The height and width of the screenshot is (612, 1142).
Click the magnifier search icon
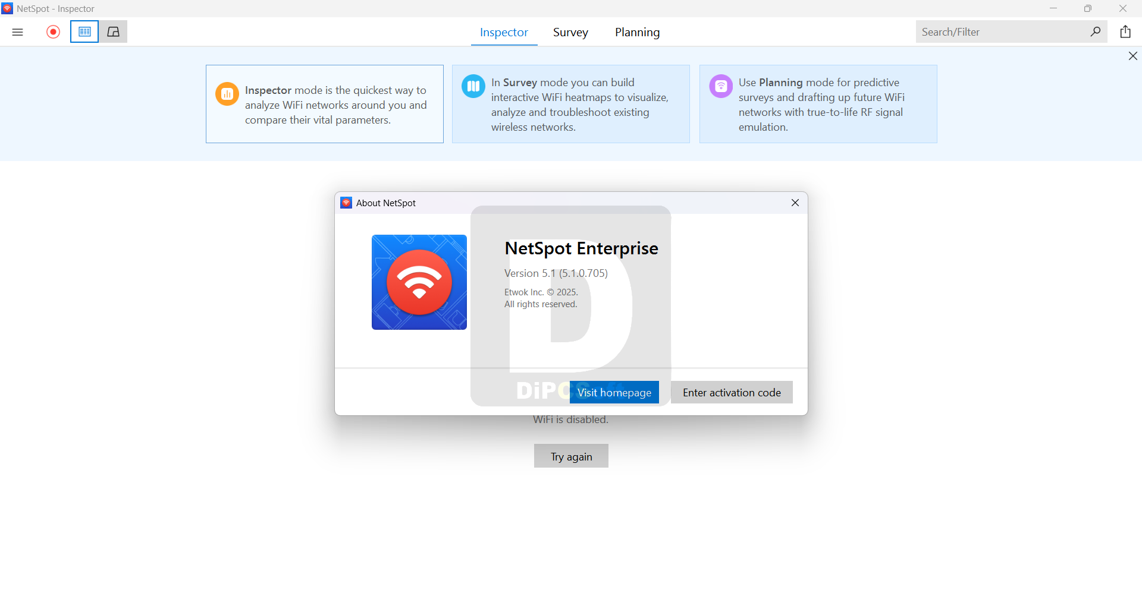(1096, 32)
